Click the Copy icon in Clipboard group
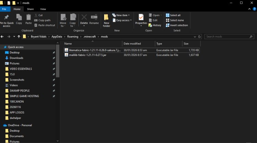 pyautogui.click(x=19, y=17)
